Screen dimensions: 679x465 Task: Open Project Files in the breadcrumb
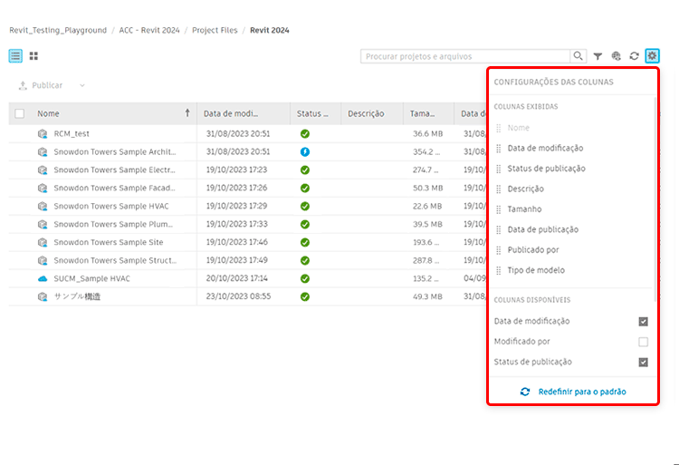coord(215,30)
